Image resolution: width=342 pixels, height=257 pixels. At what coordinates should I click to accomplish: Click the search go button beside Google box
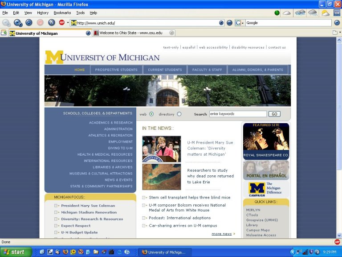tap(337, 23)
